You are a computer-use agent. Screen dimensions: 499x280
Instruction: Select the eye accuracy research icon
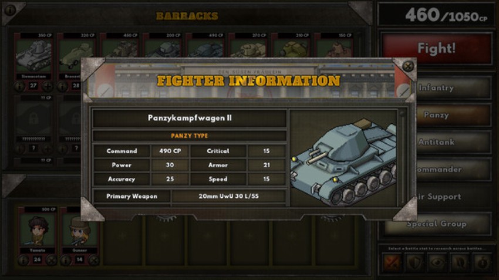[x=437, y=263]
